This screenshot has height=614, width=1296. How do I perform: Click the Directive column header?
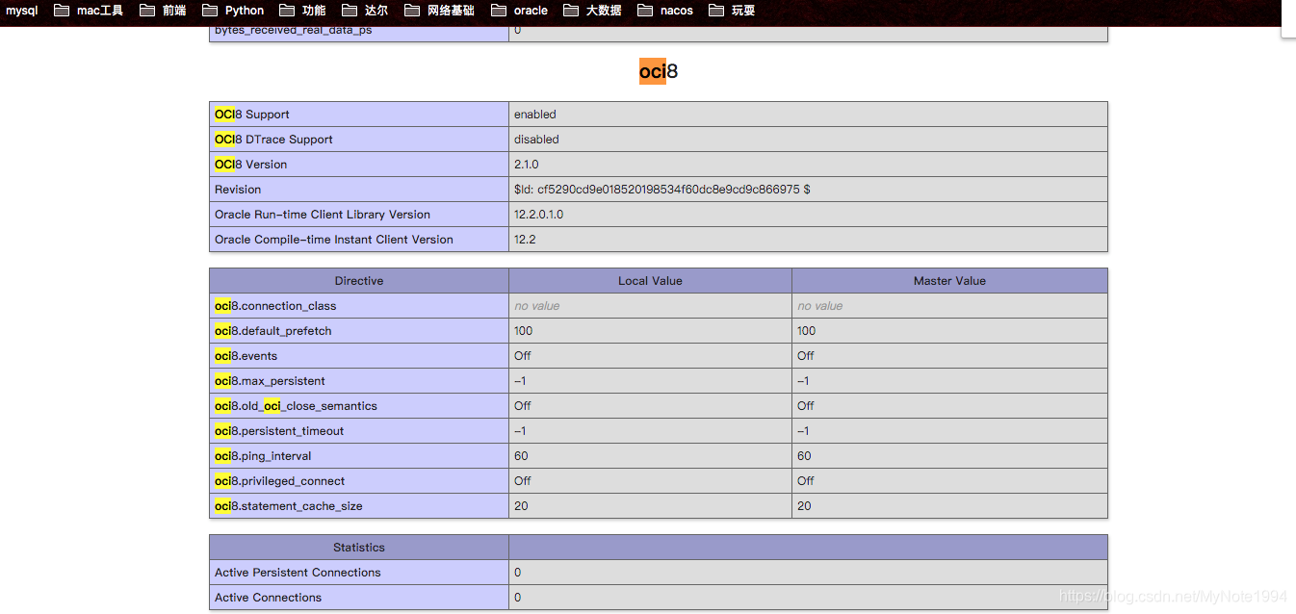(359, 281)
